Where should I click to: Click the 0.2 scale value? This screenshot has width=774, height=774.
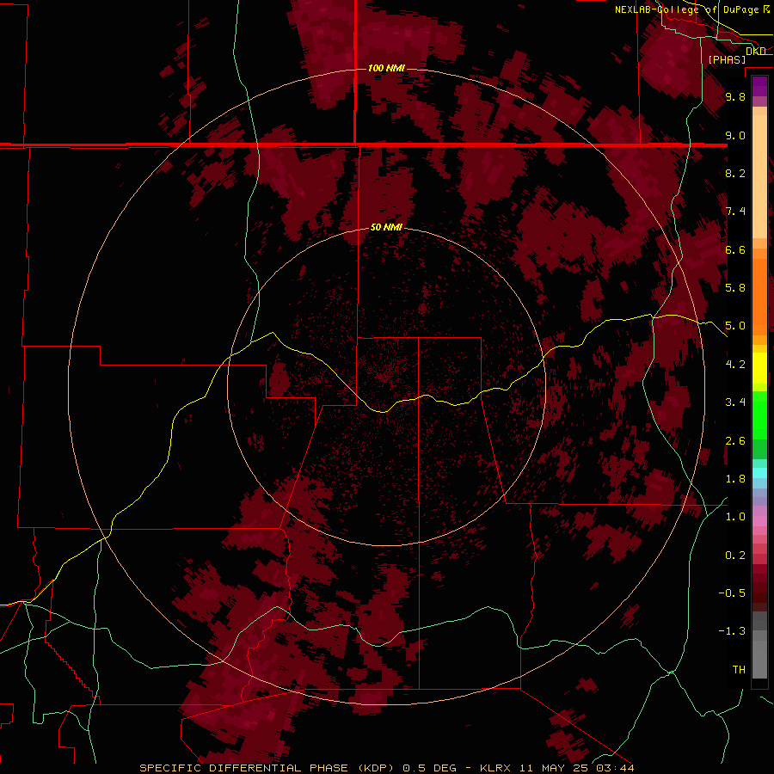[x=735, y=555]
